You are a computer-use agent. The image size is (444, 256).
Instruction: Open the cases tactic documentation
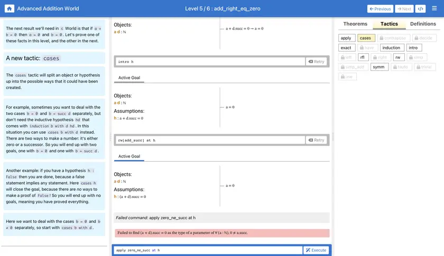coord(365,38)
